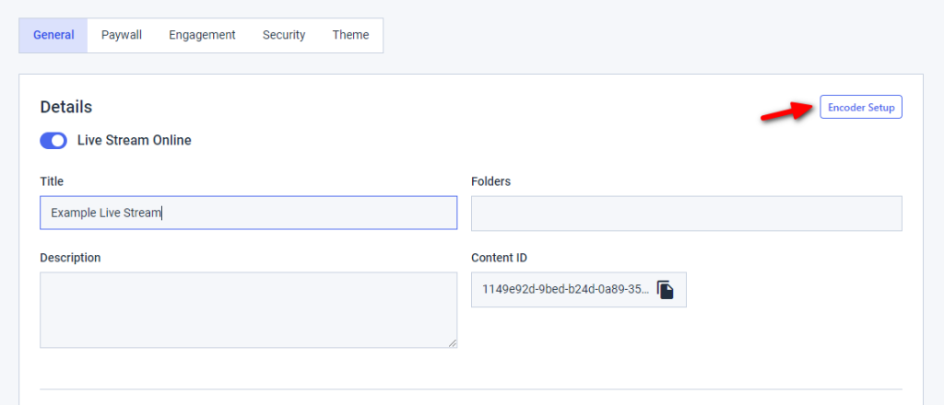Click into the empty Folders field

[x=686, y=214]
